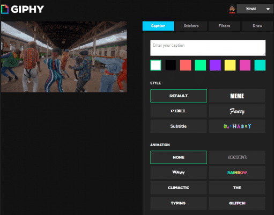Apply the RAINBOW animation
The width and height of the screenshot is (274, 215).
point(237,173)
